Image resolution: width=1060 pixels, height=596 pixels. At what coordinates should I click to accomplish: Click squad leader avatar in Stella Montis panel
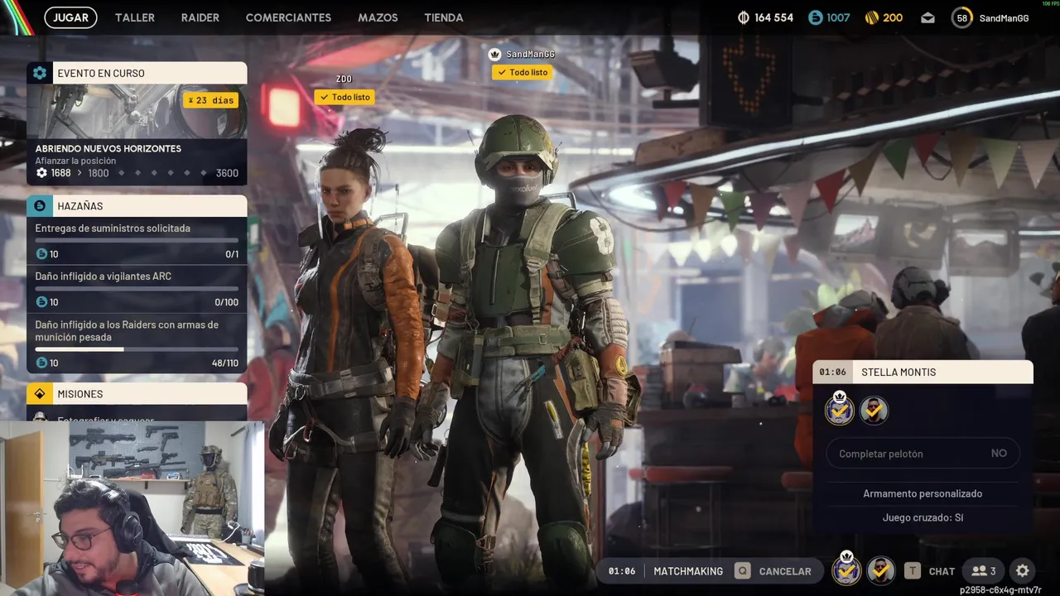click(840, 410)
